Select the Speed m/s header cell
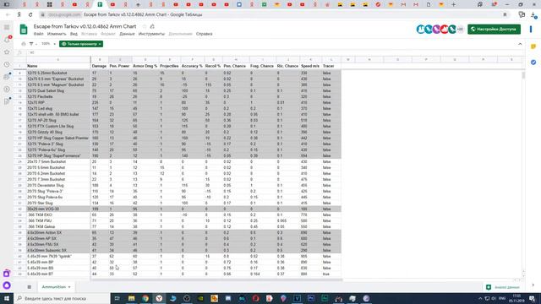The width and height of the screenshot is (541, 304). tap(310, 66)
